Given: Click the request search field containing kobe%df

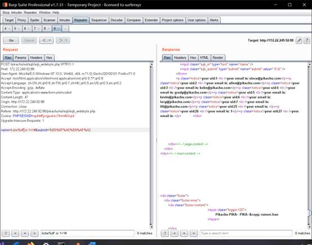Looking at the screenshot, I should coord(87,233).
